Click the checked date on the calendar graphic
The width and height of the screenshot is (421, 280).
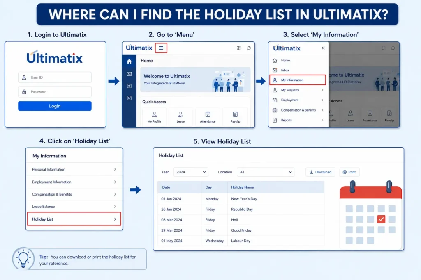(381, 219)
